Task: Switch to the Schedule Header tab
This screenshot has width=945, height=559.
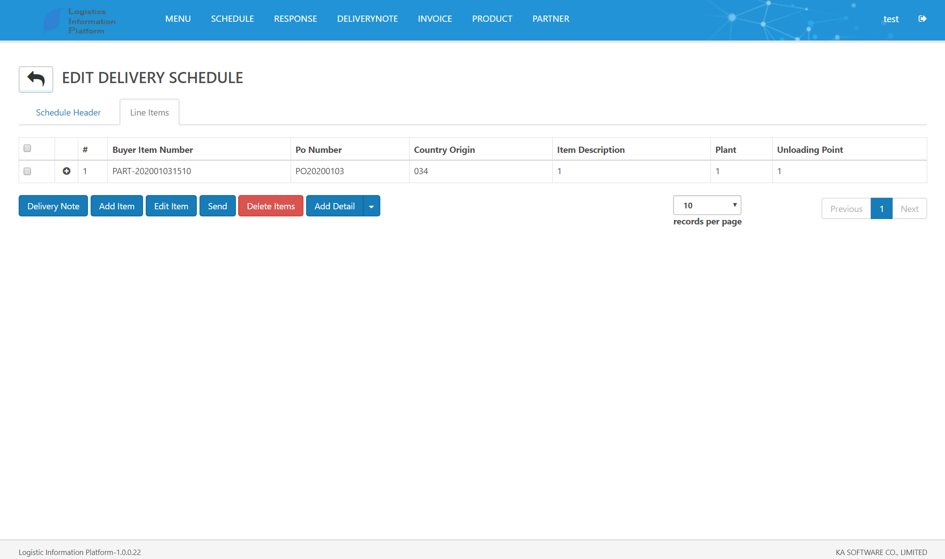Action: point(68,112)
